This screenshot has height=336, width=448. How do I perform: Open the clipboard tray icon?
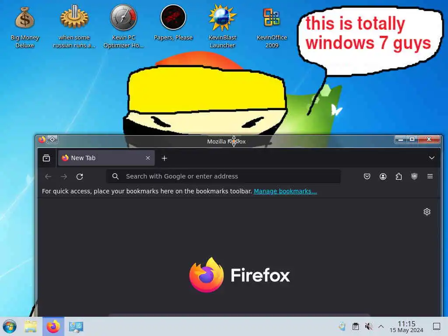tap(355, 326)
